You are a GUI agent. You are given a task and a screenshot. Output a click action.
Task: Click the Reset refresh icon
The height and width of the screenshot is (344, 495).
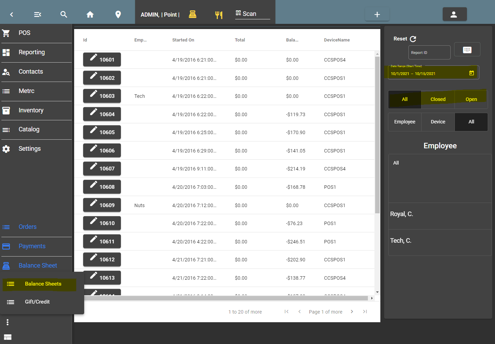coord(413,39)
